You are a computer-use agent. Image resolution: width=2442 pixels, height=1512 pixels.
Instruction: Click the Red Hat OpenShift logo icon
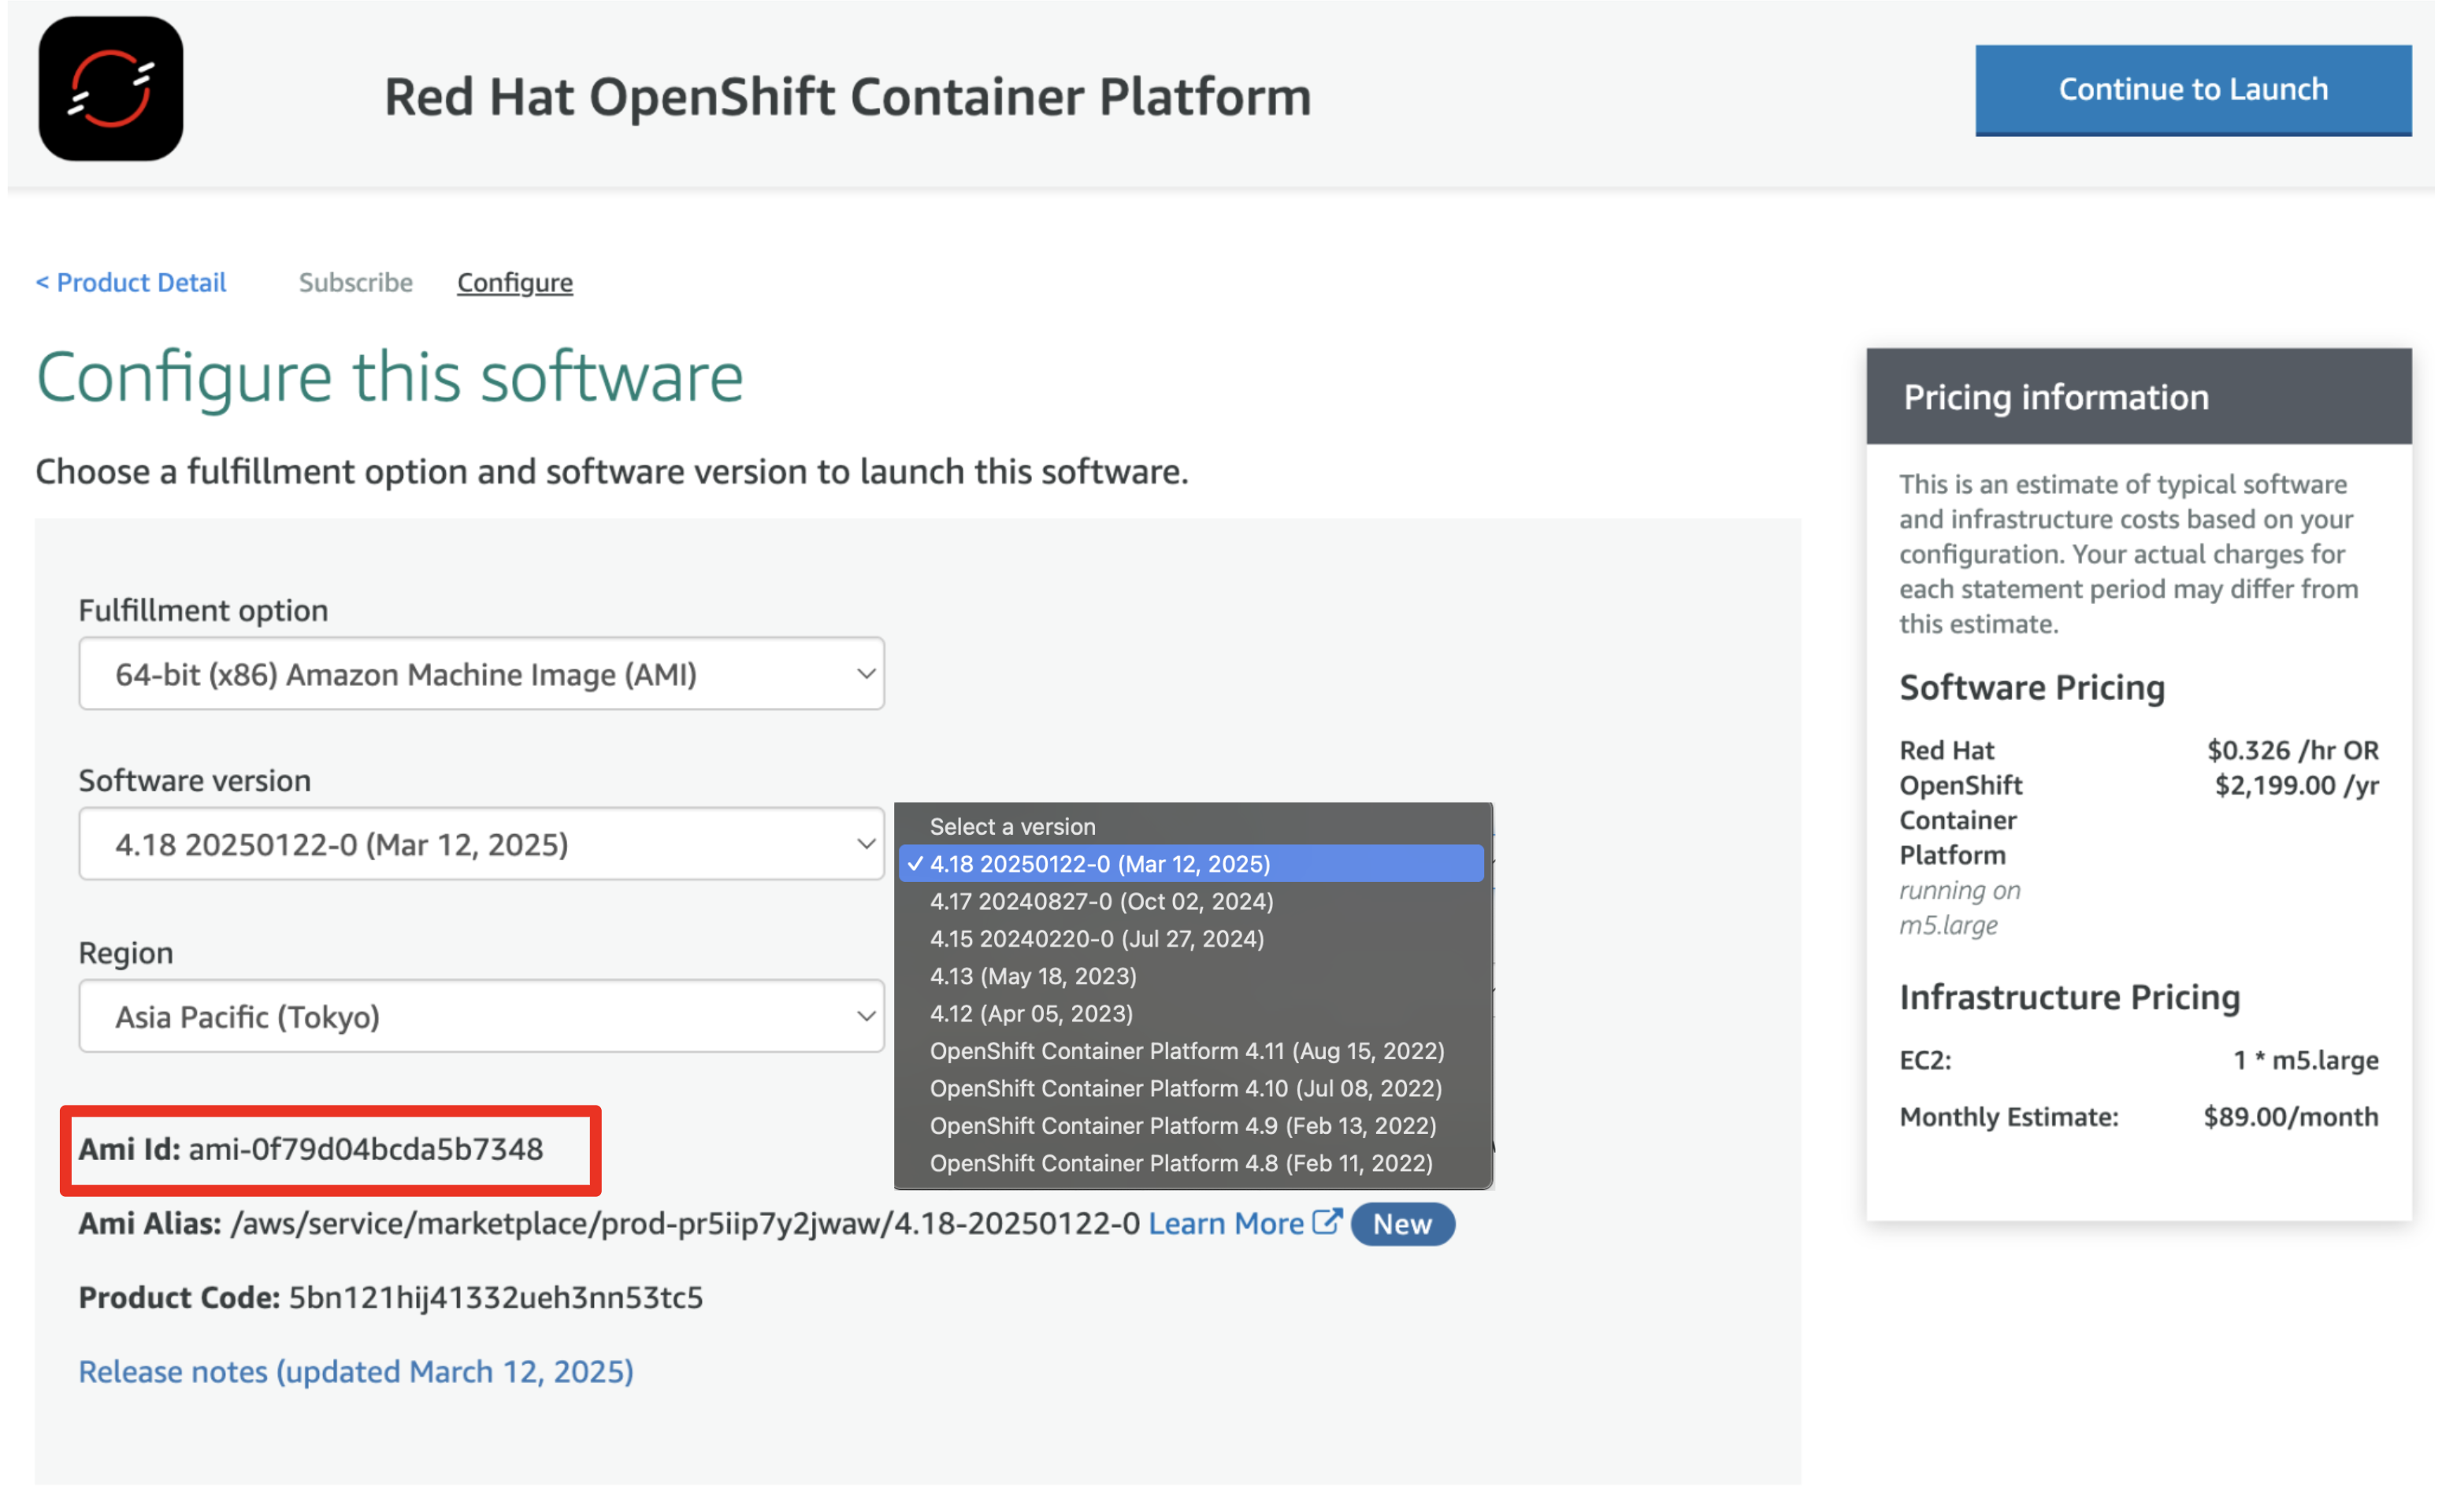111,89
